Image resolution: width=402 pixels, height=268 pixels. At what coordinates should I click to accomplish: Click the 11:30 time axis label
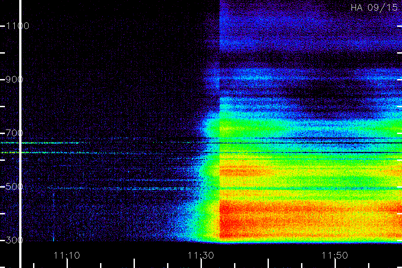coord(201,255)
